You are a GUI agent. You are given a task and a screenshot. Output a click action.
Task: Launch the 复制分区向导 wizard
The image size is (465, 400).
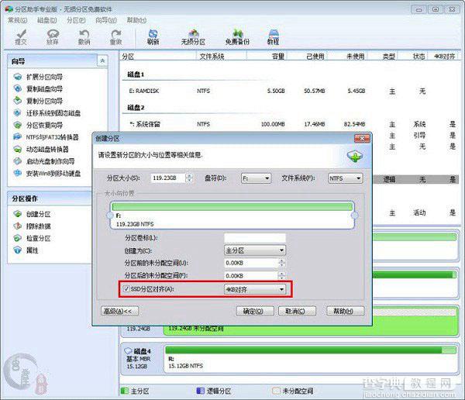(x=39, y=101)
